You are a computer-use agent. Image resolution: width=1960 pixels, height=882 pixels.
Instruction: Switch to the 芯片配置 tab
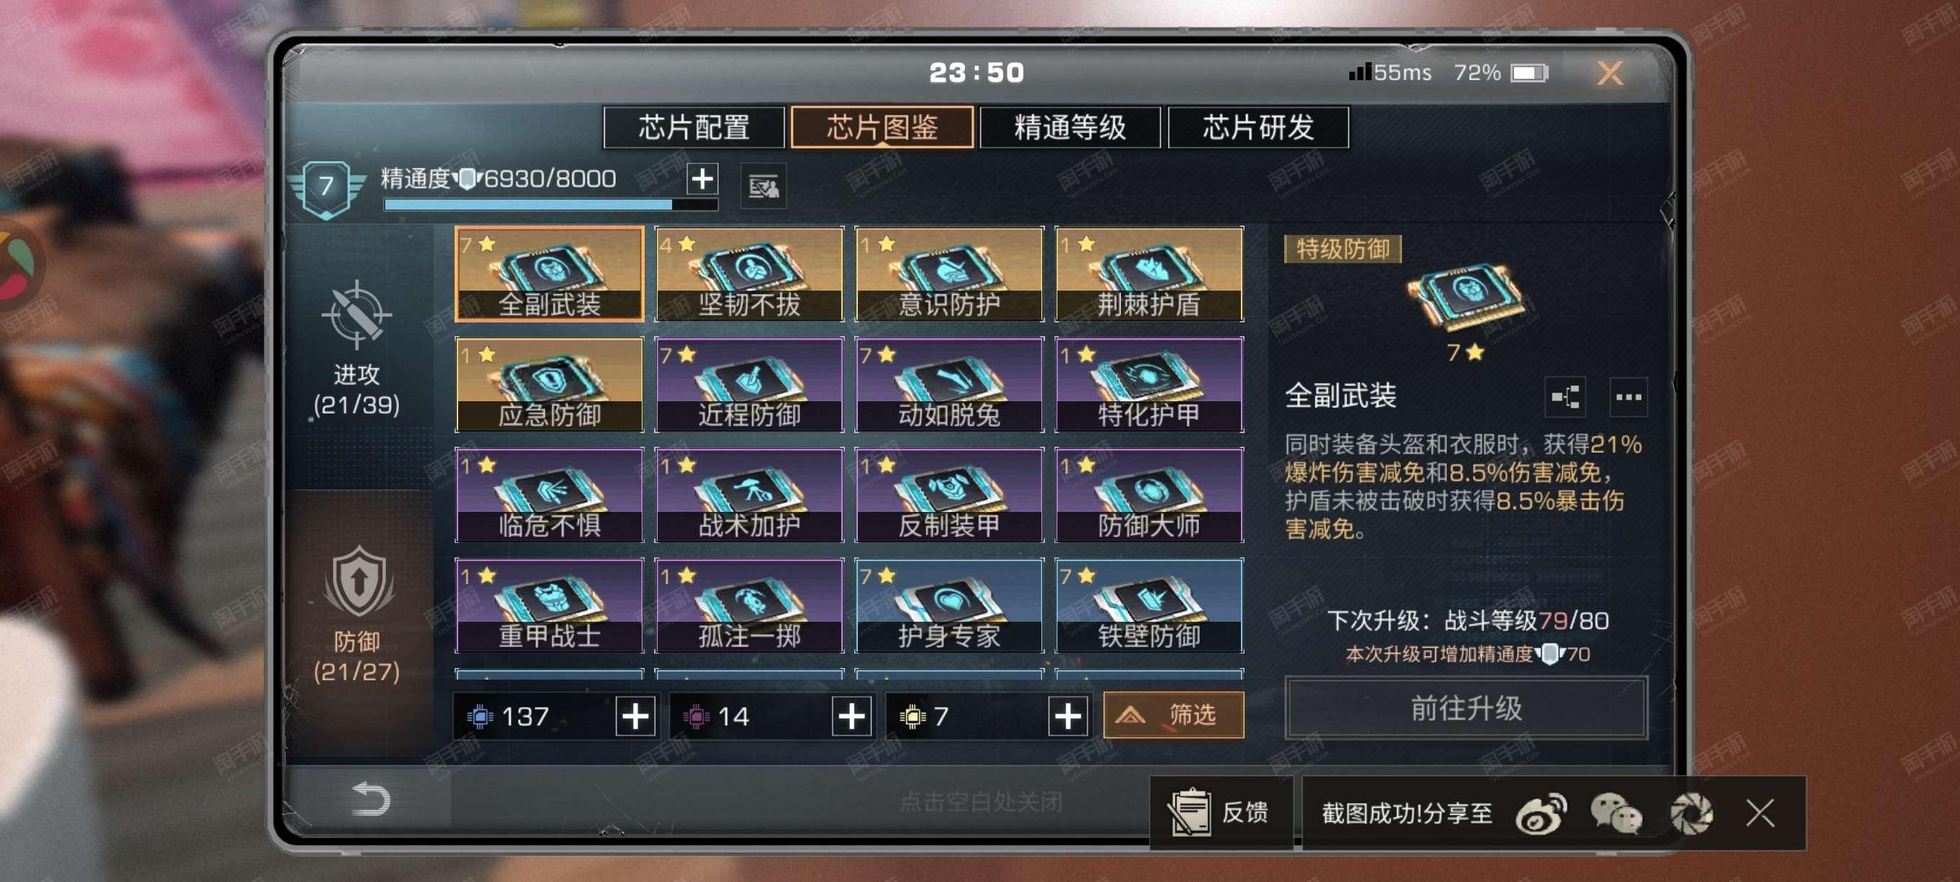[x=693, y=127]
